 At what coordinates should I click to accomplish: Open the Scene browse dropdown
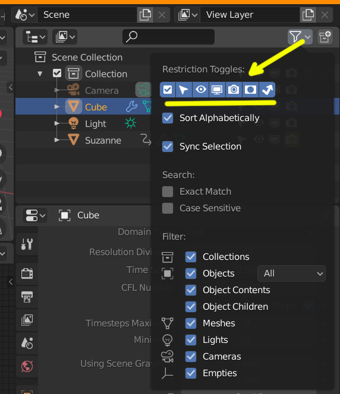tap(24, 15)
